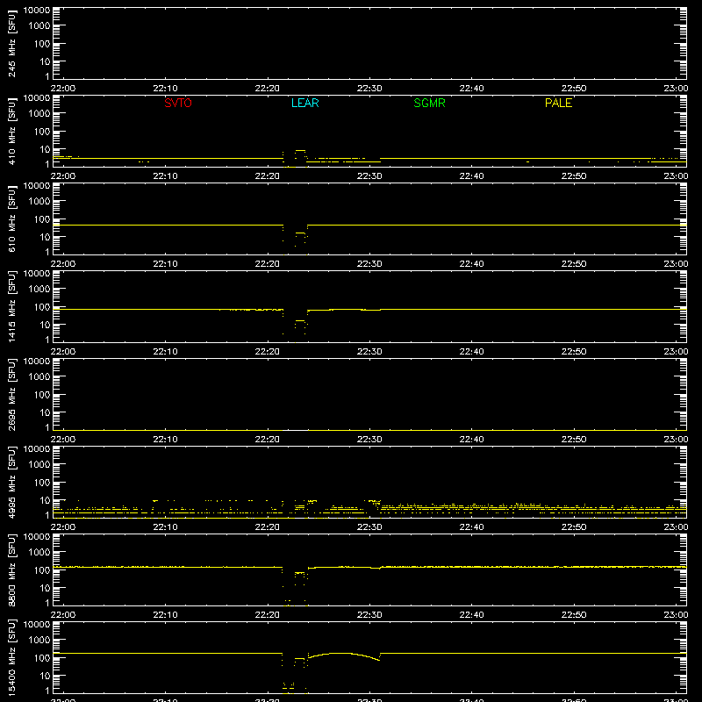Click 23:00 time label under 245 MHz plot
702x702 pixels.
point(676,89)
